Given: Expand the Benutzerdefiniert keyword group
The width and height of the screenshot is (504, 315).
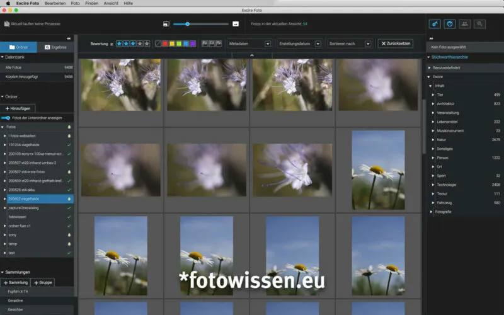Looking at the screenshot, I should (430, 68).
